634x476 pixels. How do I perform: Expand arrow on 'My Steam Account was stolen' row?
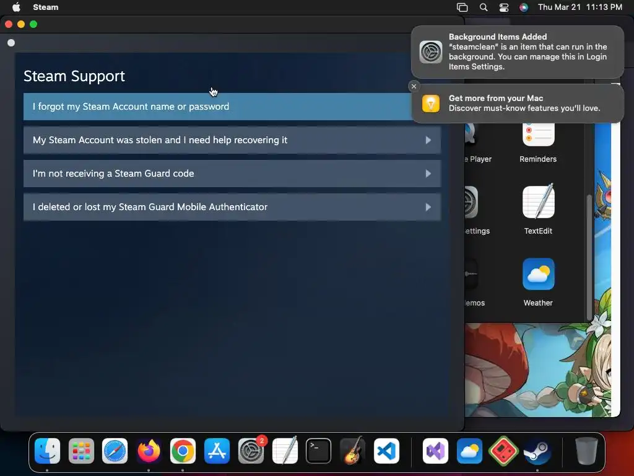click(x=428, y=140)
